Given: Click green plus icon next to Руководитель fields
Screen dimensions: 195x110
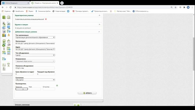Looking at the screenshot, I should click(x=57, y=86).
